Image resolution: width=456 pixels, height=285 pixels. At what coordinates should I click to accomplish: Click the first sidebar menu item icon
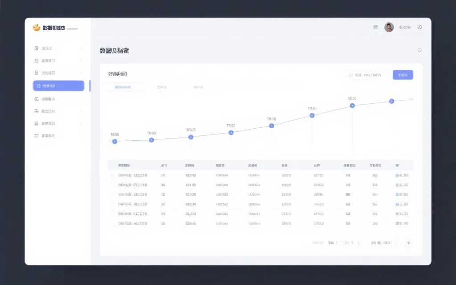click(x=37, y=48)
